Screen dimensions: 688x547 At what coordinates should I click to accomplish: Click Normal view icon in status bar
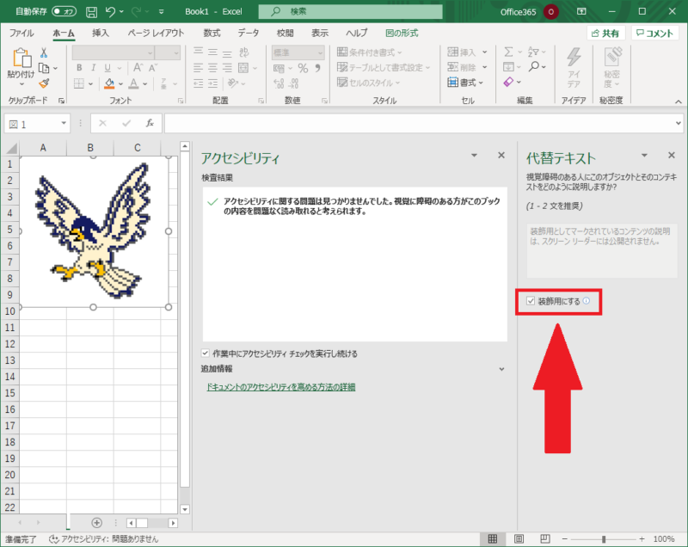tap(492, 538)
